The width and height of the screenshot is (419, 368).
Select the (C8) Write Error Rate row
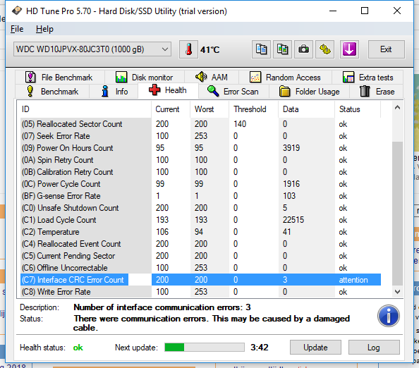click(200, 292)
